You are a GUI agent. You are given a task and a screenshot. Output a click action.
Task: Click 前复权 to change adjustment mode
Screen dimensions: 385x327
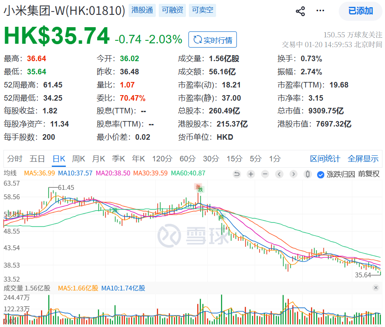coord(368,174)
